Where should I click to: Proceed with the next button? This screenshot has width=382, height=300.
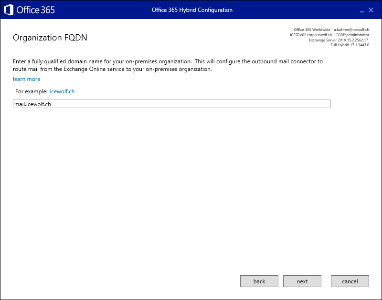point(302,281)
